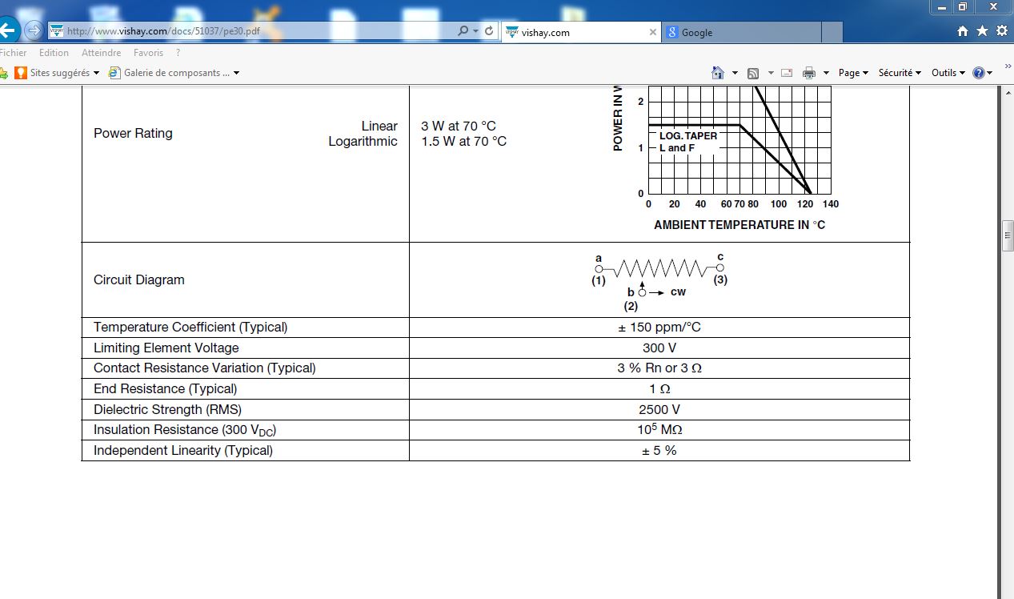
Task: Open Galerie de composants favorite
Action: [x=170, y=73]
